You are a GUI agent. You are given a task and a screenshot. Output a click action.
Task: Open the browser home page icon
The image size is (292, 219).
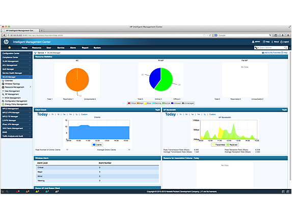point(288,35)
